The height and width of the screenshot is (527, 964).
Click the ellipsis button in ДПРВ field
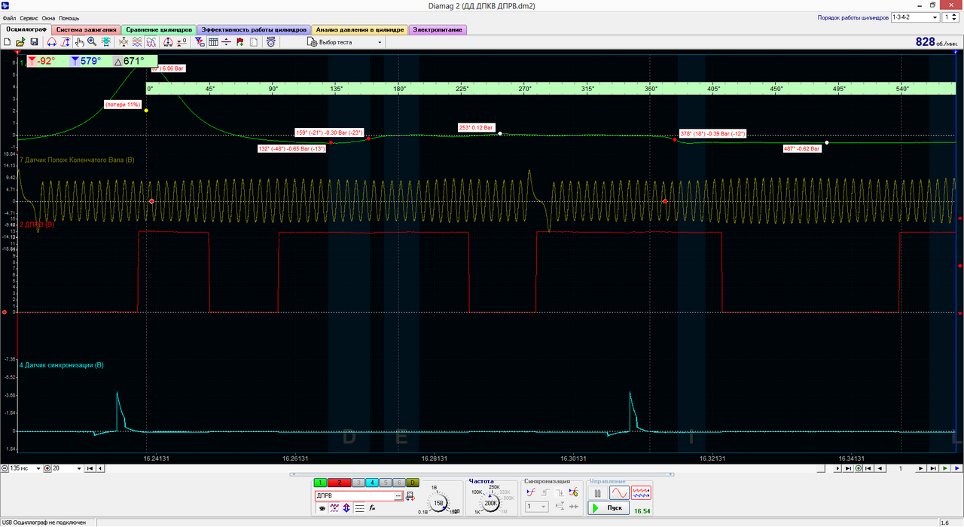tap(398, 496)
